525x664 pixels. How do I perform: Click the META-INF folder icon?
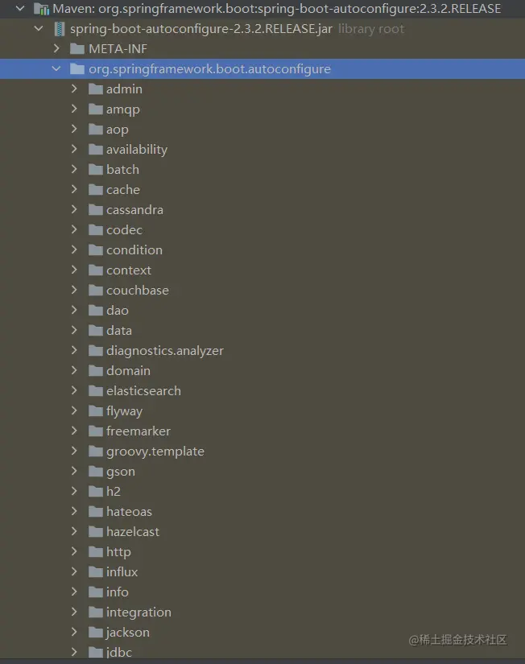click(x=77, y=49)
